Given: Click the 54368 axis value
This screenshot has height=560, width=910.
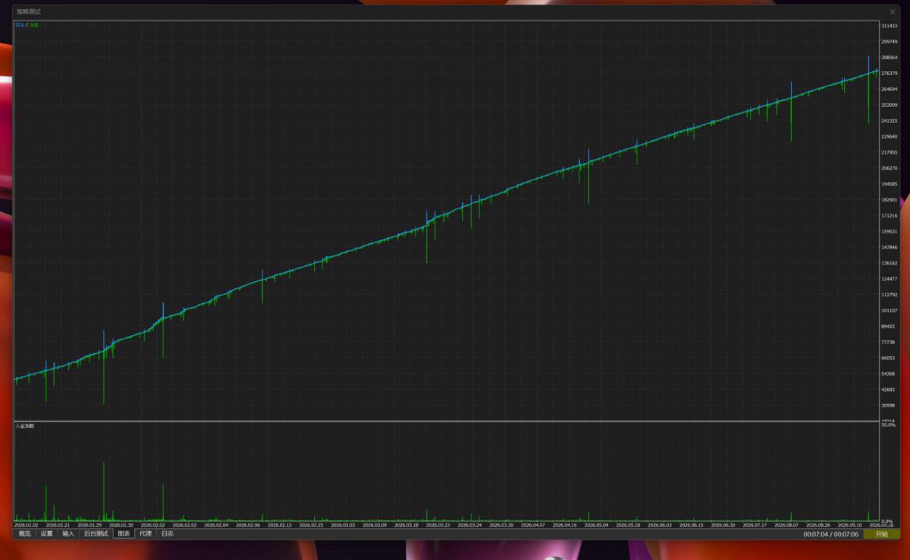Looking at the screenshot, I should [888, 374].
